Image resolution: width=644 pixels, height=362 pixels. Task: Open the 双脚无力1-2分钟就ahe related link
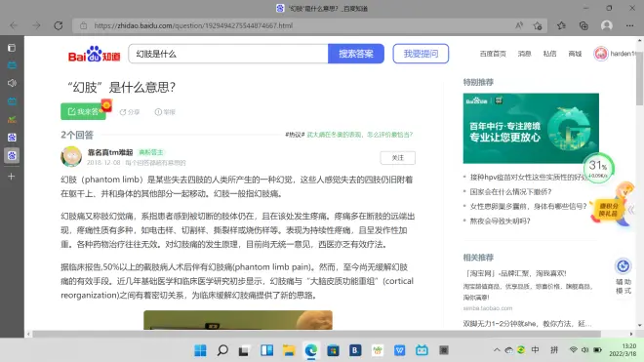point(527,323)
